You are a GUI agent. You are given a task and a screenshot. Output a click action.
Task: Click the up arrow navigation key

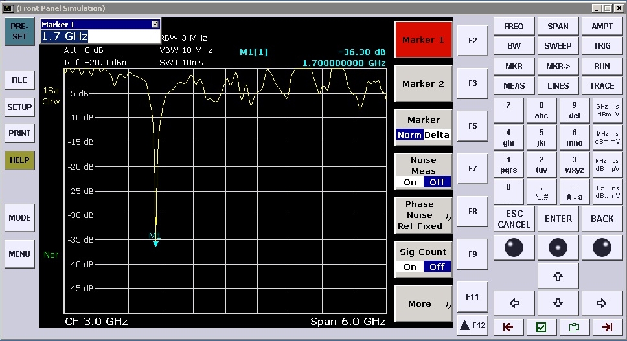(558, 276)
